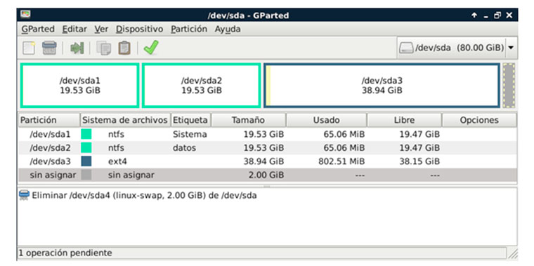Screen dimensions: 534x266
Task: Click the Paste partition clipboard icon
Action: [x=124, y=48]
